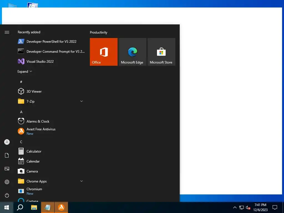Click the Power button in Start sidebar
Screen dimensions: 284x213
coord(7,195)
